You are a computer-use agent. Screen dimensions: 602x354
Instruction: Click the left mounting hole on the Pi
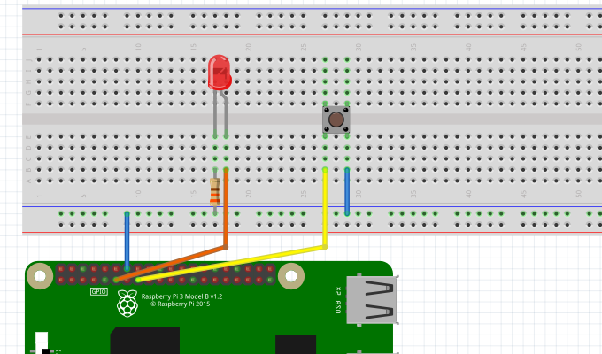[x=40, y=278]
